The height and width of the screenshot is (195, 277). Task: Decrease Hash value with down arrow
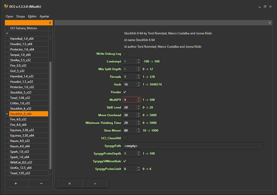pos(139,86)
